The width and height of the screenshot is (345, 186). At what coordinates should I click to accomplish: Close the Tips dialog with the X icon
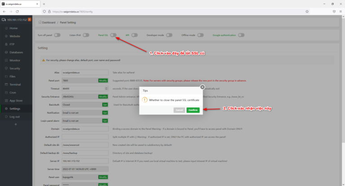pyautogui.click(x=202, y=87)
